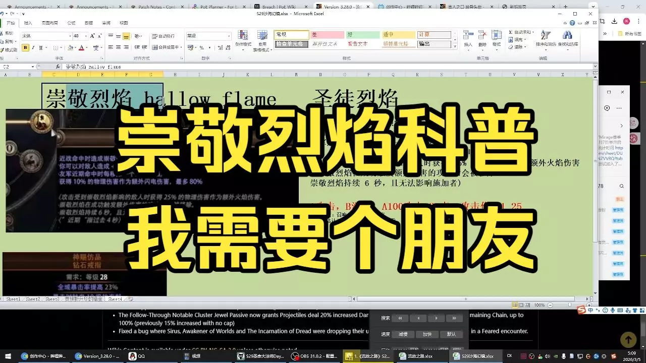Image resolution: width=646 pixels, height=363 pixels.
Task: Apply the 常规 cell style
Action: coord(291,35)
